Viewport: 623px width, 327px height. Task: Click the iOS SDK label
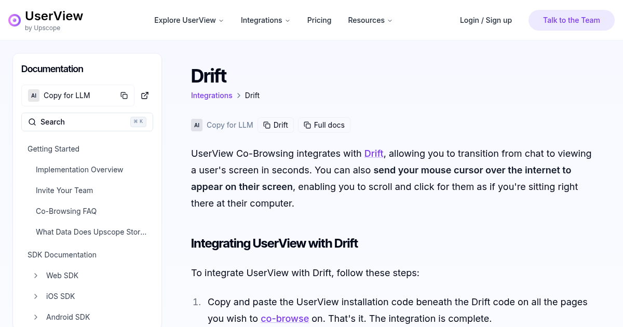pyautogui.click(x=61, y=296)
